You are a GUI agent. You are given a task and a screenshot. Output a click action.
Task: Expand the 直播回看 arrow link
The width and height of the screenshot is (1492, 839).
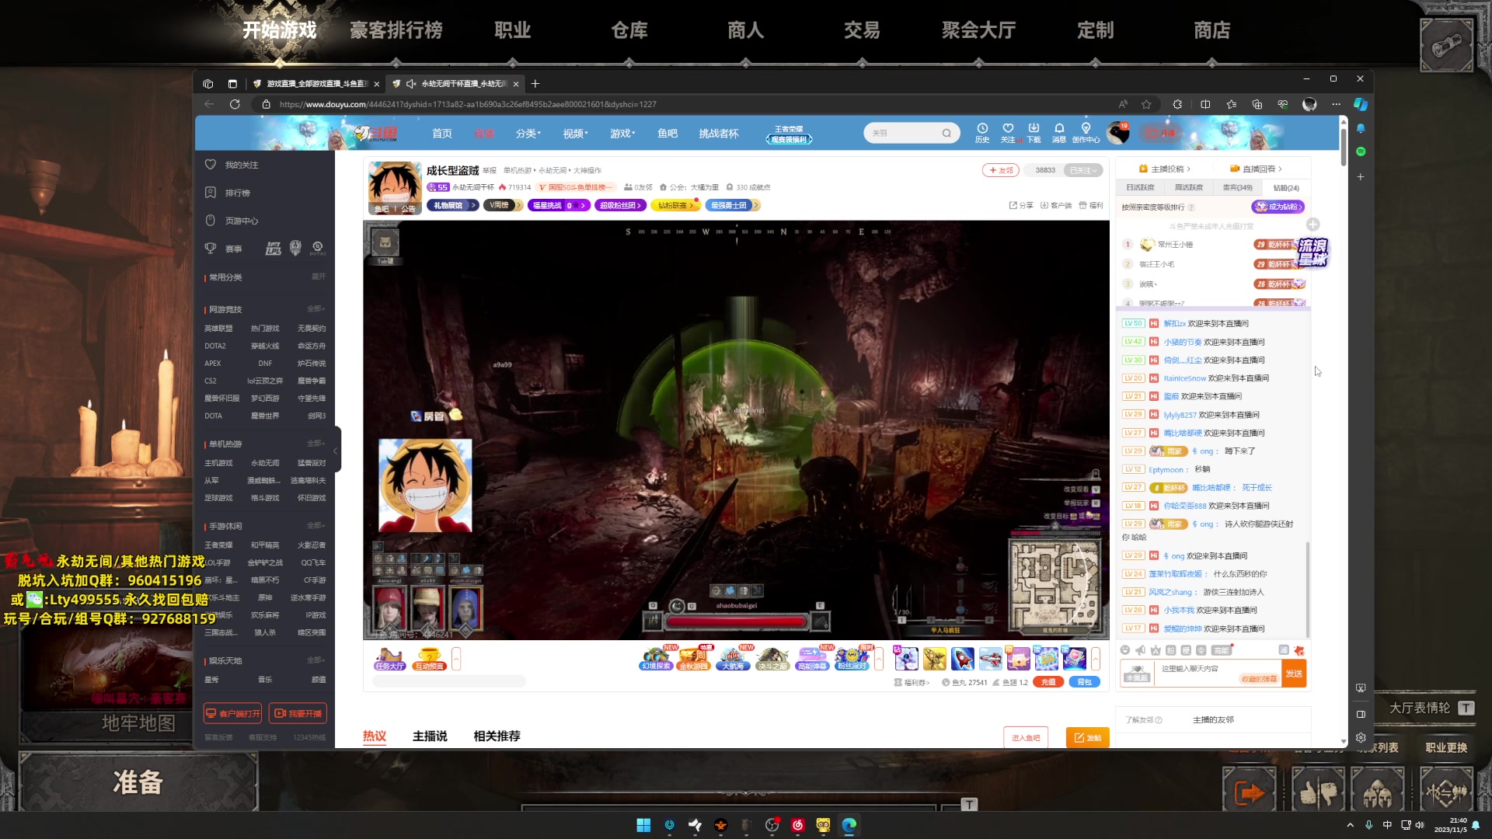click(x=1256, y=169)
